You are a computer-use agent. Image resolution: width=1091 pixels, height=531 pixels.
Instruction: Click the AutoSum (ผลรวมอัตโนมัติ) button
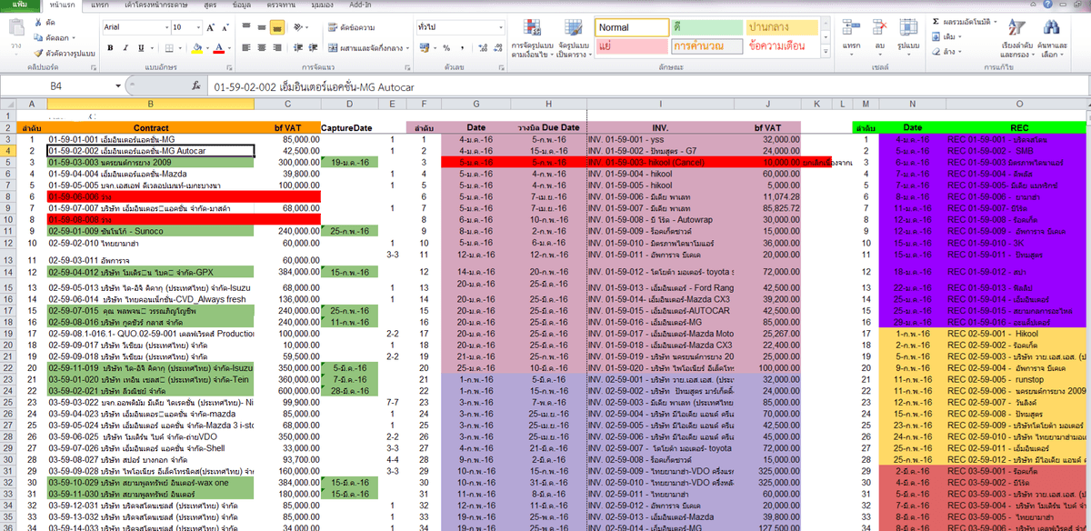[x=966, y=21]
